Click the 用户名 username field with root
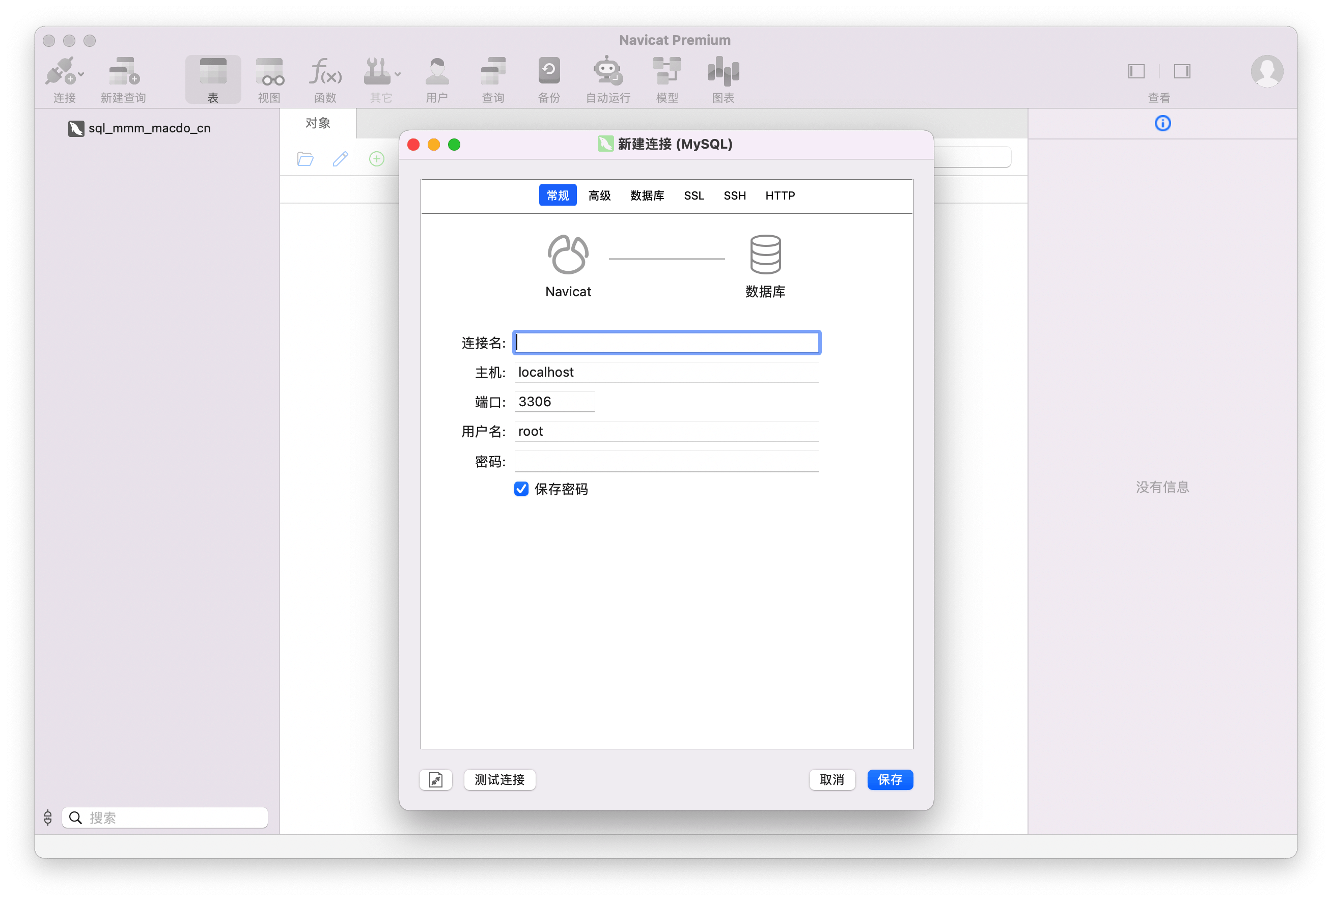Screen dimensions: 1332x901 [x=667, y=431]
